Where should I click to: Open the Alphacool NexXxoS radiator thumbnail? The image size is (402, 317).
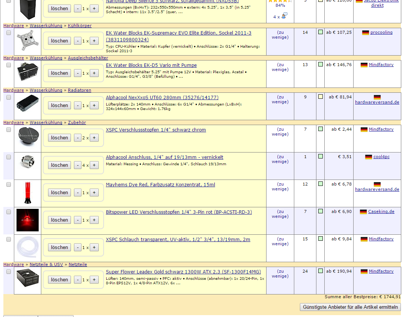pos(27,103)
